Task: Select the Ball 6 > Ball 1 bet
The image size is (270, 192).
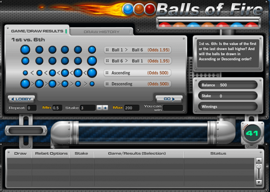Action: pyautogui.click(x=138, y=61)
